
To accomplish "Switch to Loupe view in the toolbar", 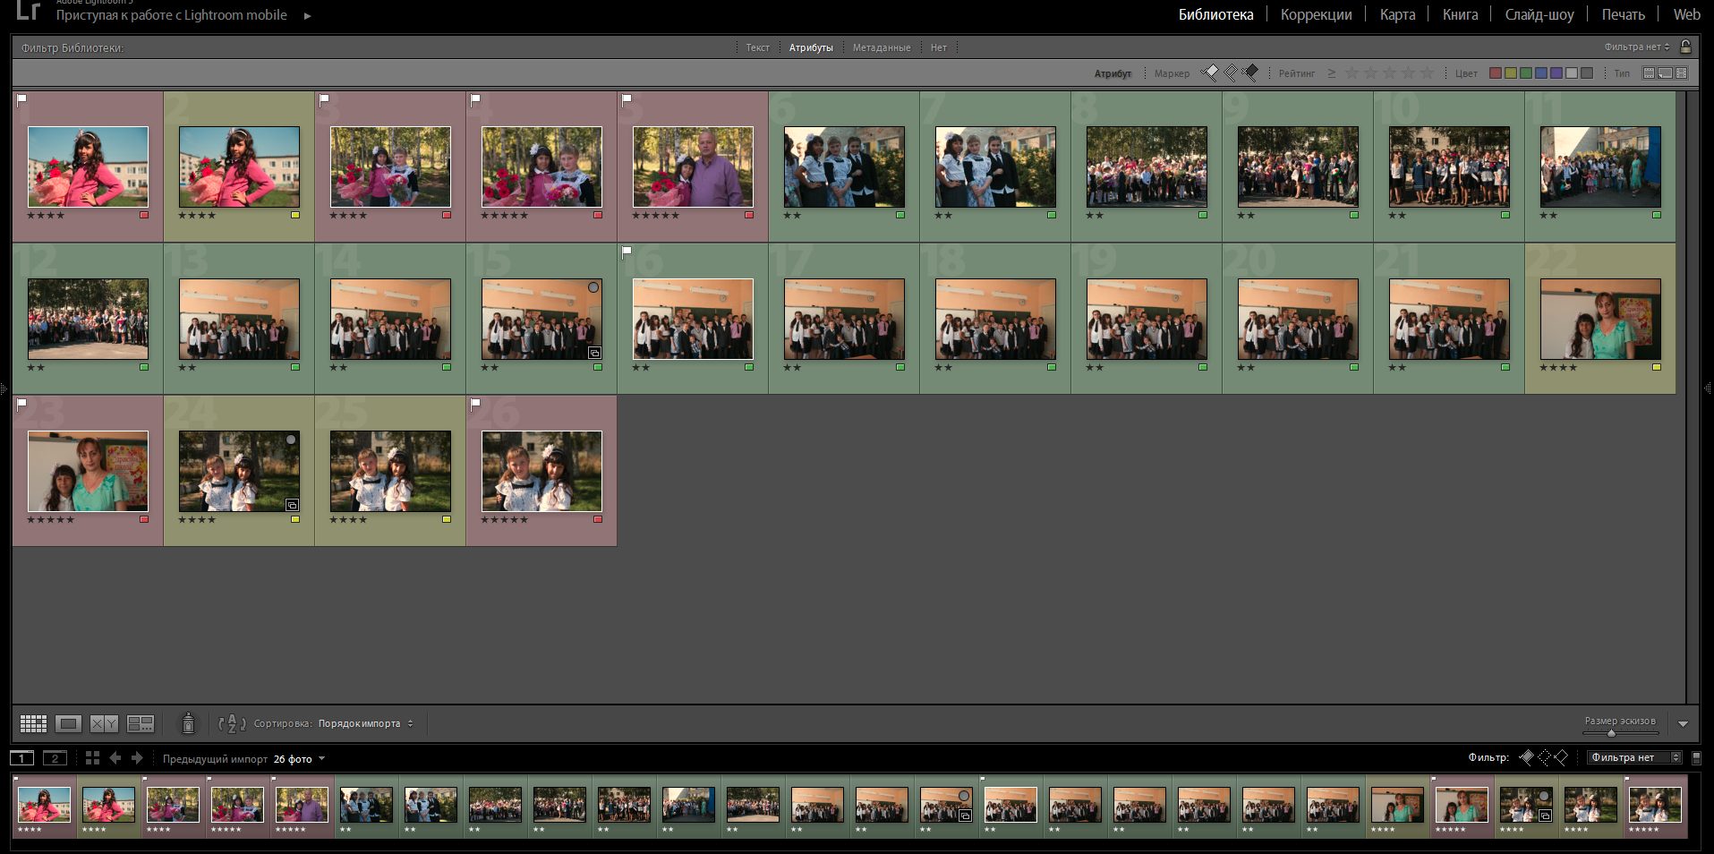I will 68,723.
